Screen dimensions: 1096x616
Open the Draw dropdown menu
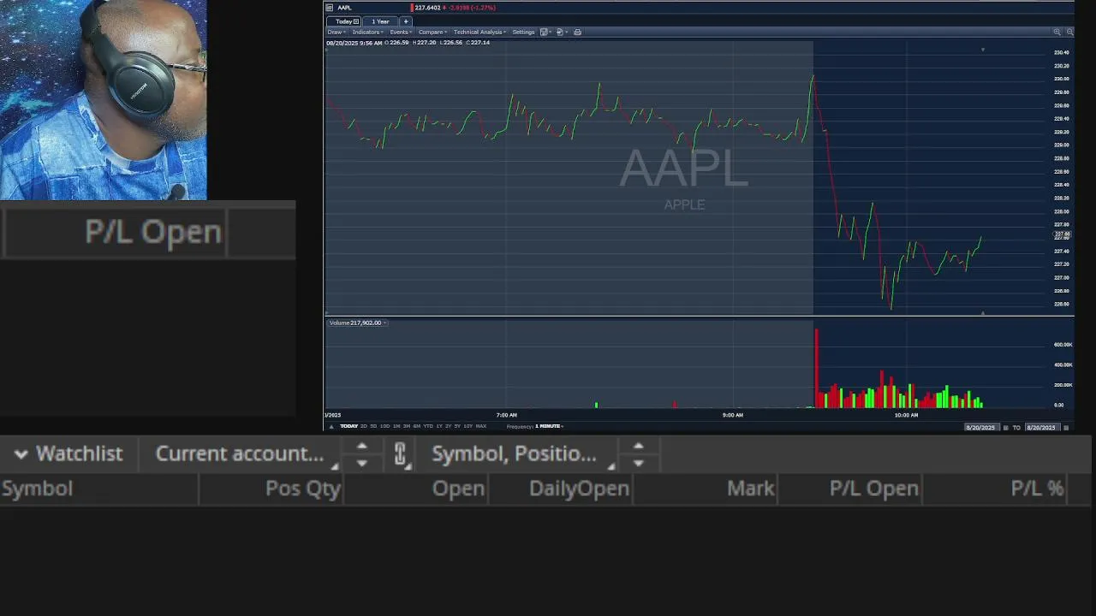pos(335,32)
